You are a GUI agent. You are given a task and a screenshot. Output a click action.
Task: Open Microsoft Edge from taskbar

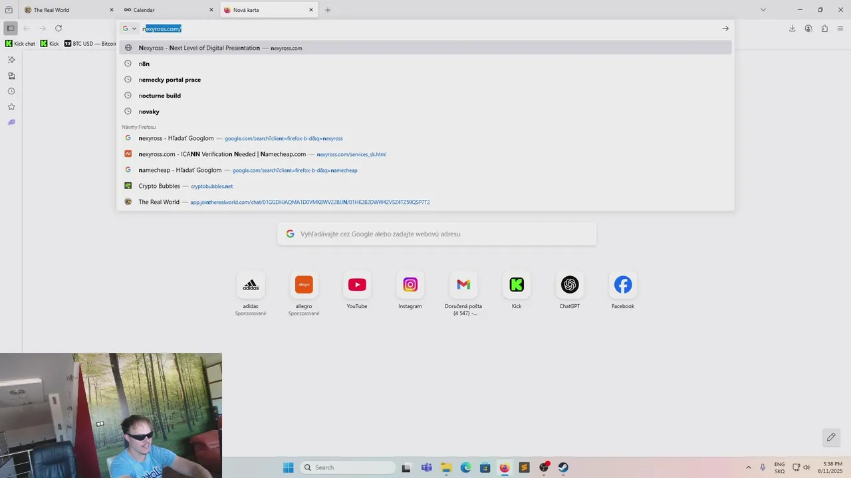465,467
